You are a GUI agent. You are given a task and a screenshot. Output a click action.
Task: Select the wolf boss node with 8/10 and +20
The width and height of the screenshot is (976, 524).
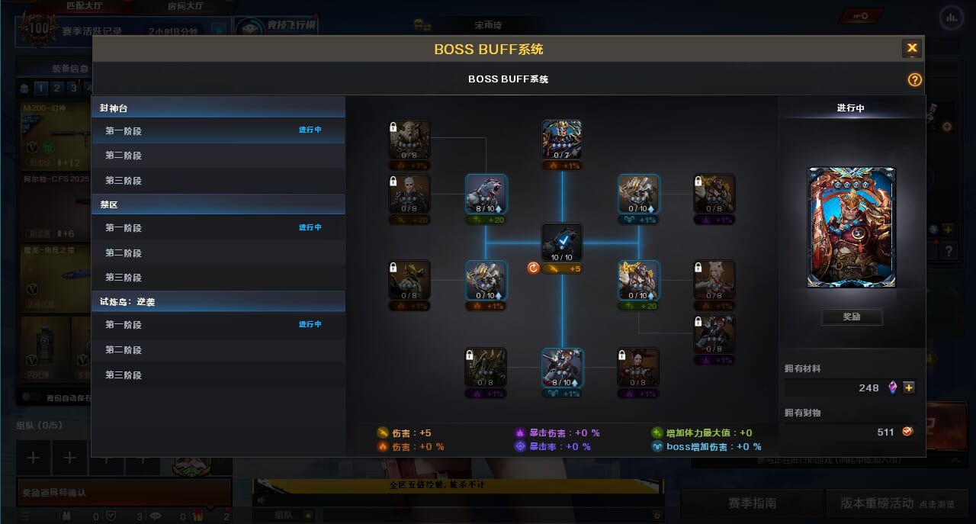coord(486,194)
